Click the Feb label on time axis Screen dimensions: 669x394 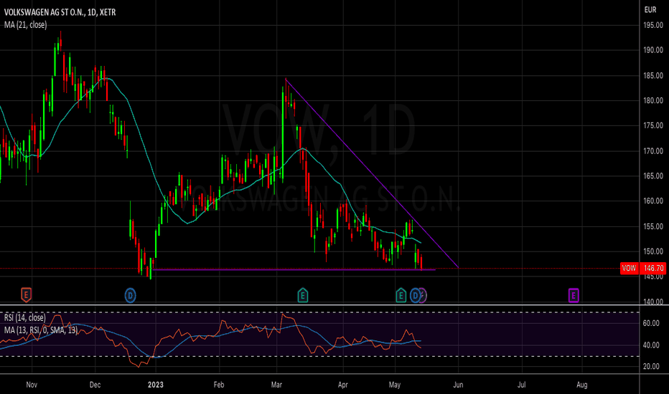point(218,385)
